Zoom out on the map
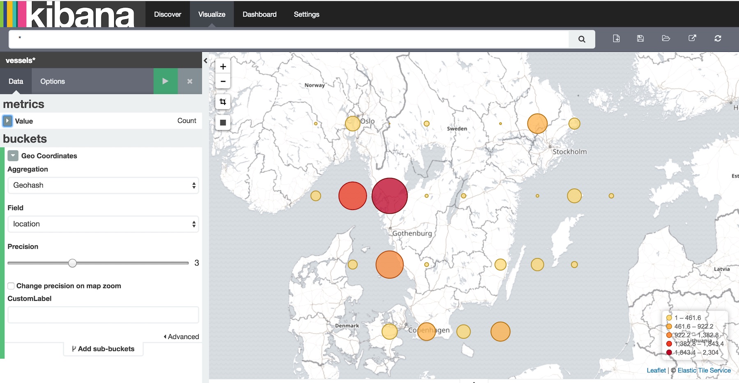 (x=223, y=81)
